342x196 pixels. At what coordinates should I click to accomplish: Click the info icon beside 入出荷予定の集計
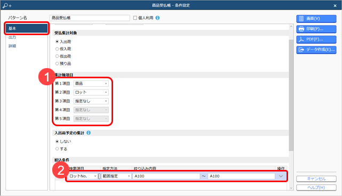coord(89,133)
